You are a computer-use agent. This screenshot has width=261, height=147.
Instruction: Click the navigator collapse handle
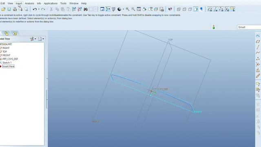coord(47,100)
